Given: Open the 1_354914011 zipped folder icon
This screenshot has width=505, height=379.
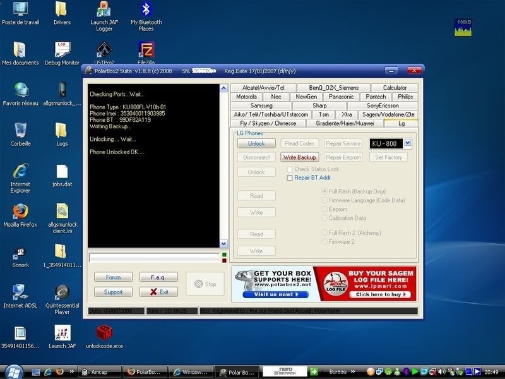Looking at the screenshot, I should click(62, 256).
